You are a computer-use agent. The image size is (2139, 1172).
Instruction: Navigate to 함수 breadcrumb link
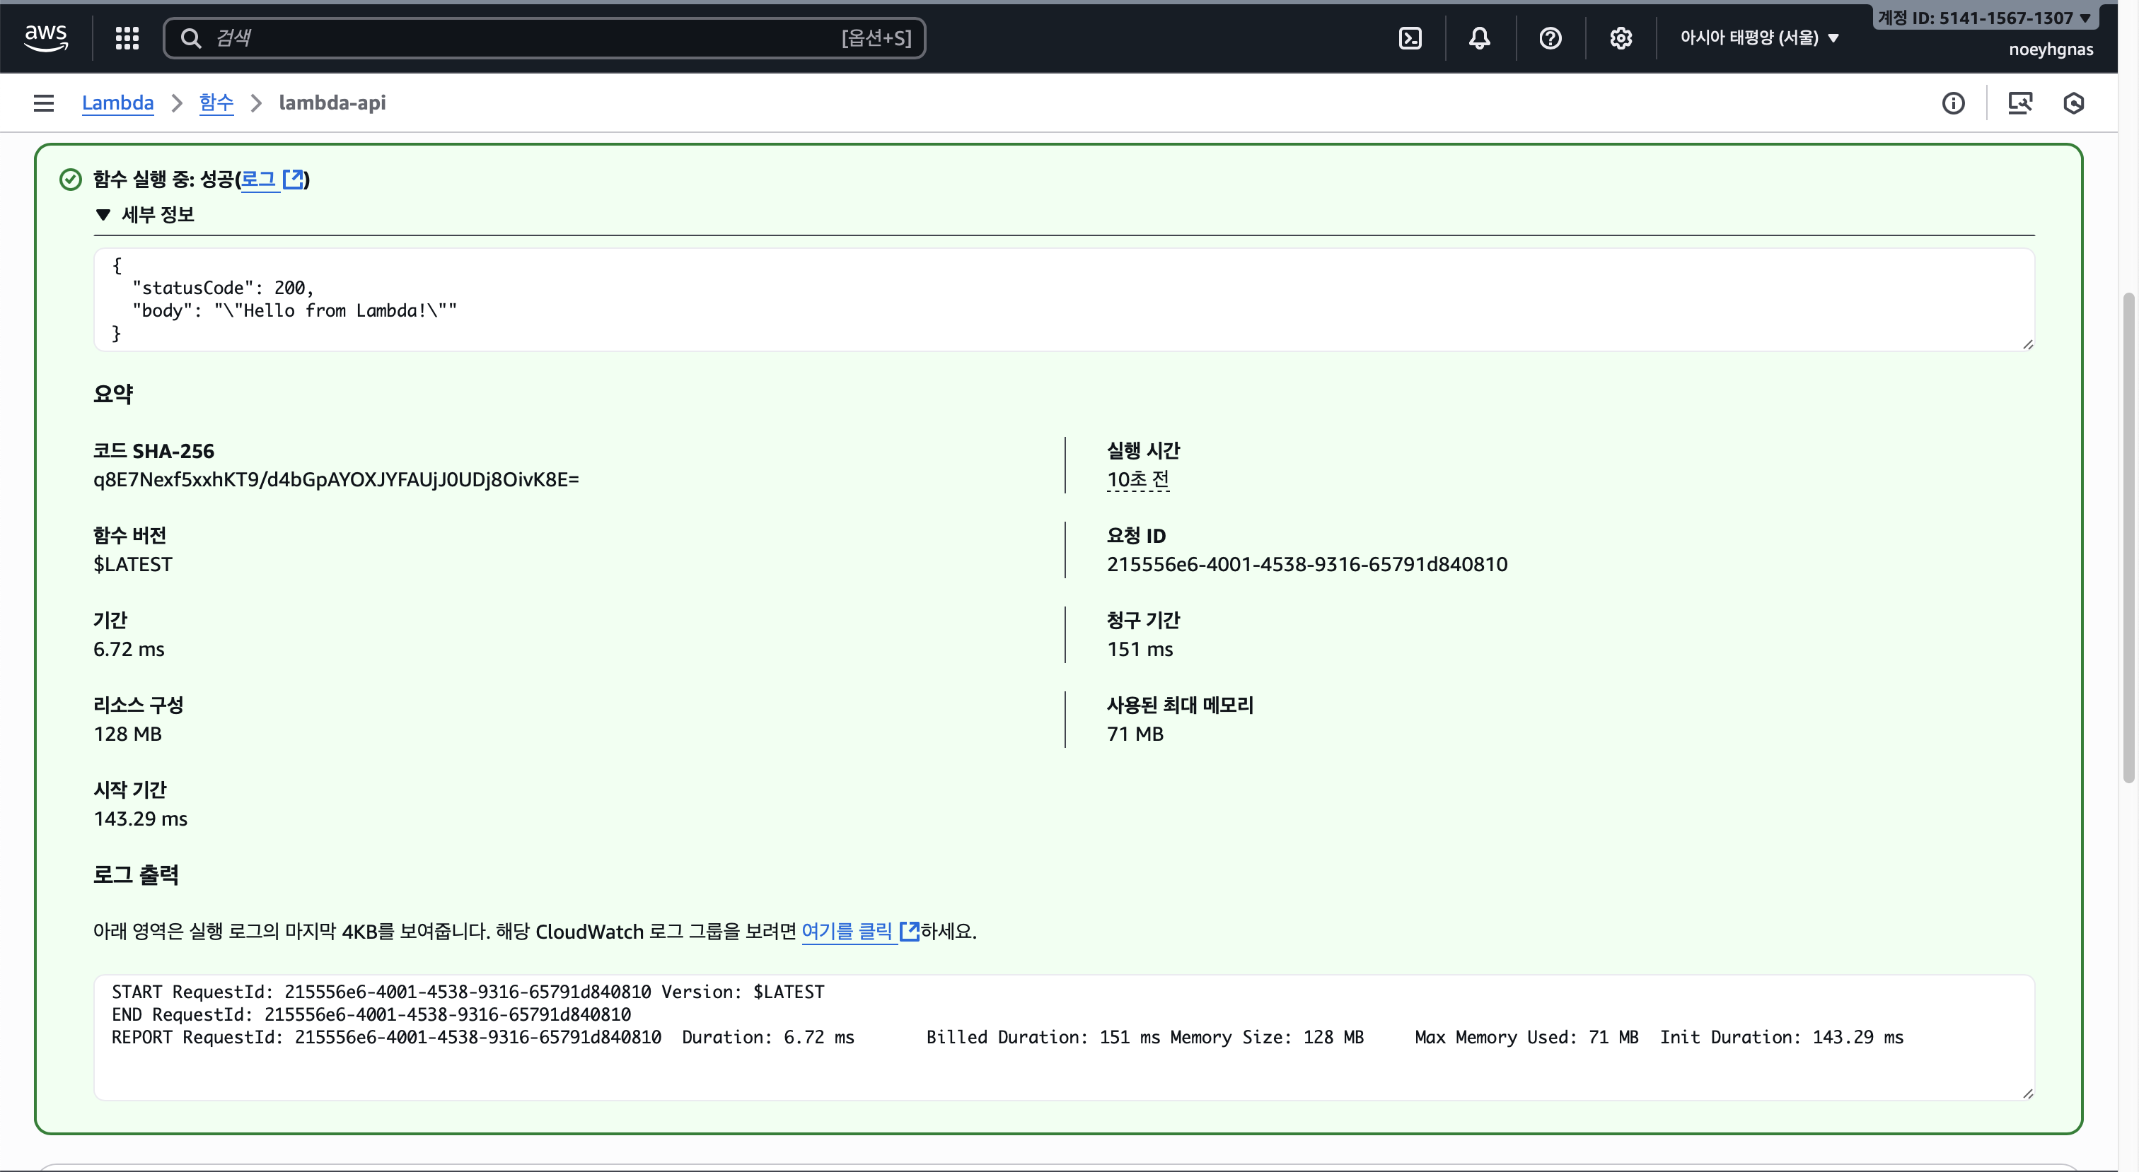216,103
